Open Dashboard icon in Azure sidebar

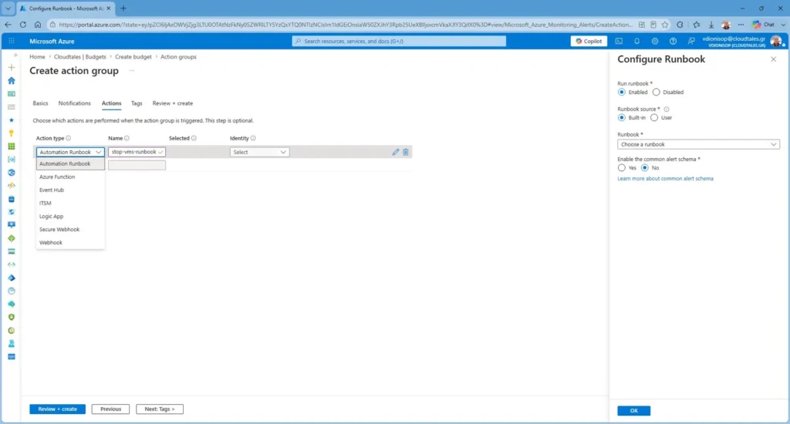coord(12,93)
